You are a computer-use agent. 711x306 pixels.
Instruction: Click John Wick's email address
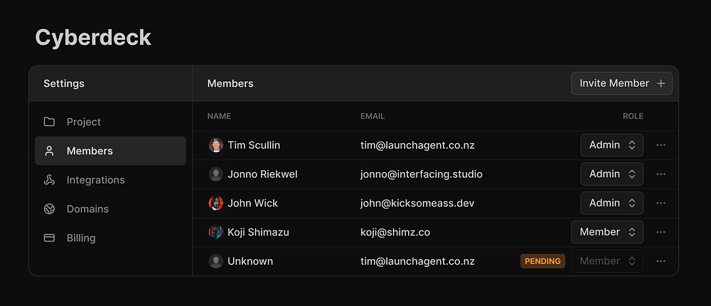coord(417,204)
